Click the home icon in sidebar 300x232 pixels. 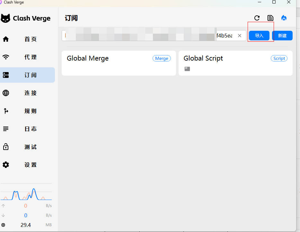pyautogui.click(x=6, y=39)
